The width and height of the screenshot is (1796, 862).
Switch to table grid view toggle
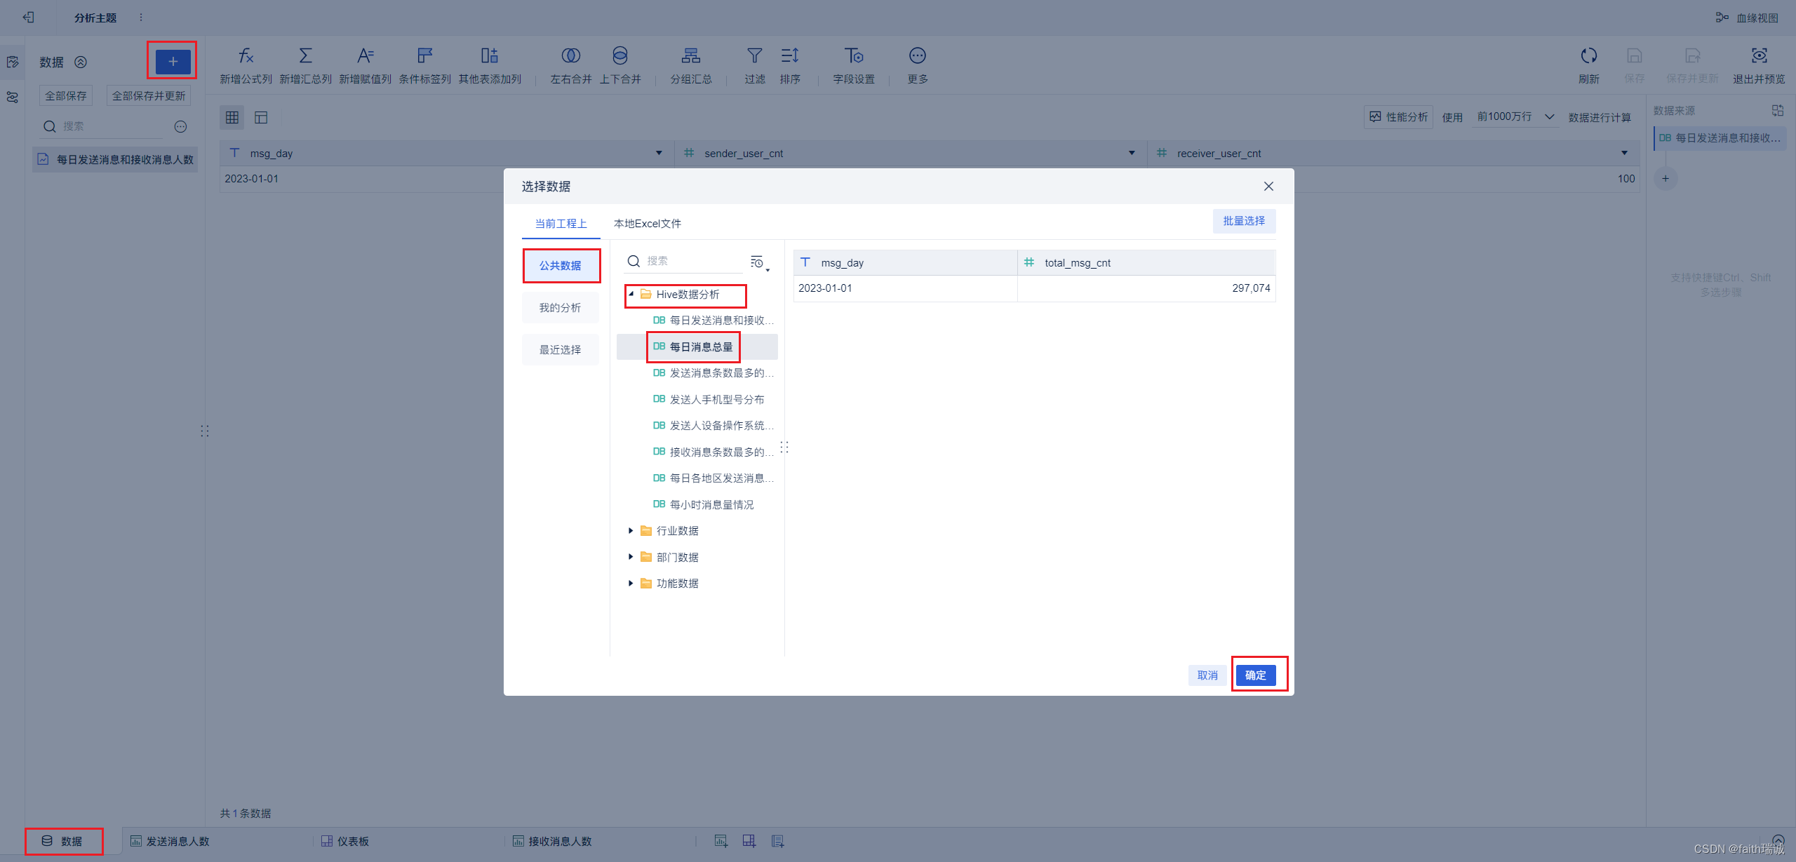pyautogui.click(x=232, y=117)
